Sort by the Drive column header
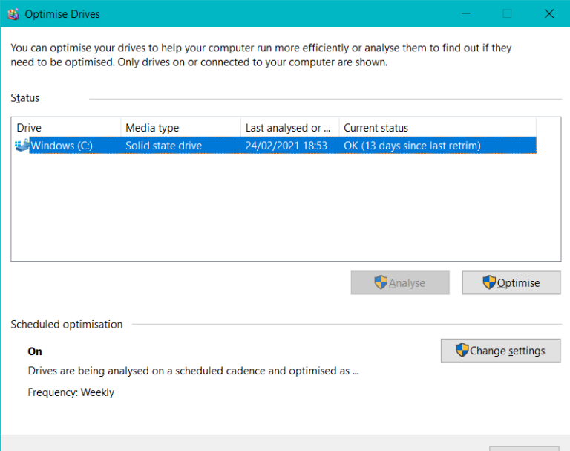 pyautogui.click(x=66, y=128)
